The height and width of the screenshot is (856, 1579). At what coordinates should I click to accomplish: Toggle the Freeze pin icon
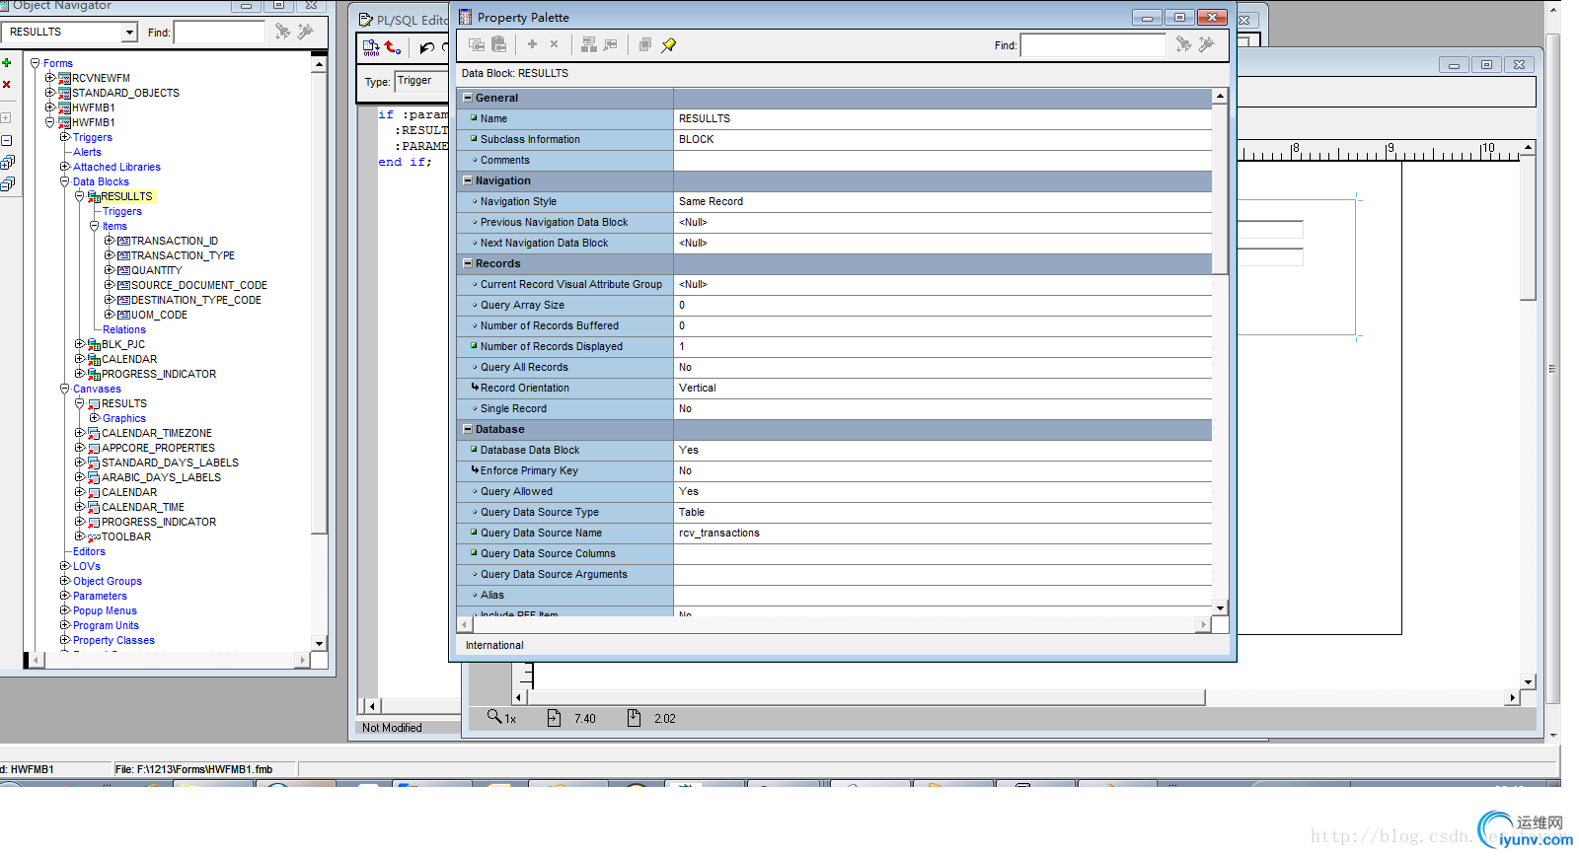coord(669,44)
